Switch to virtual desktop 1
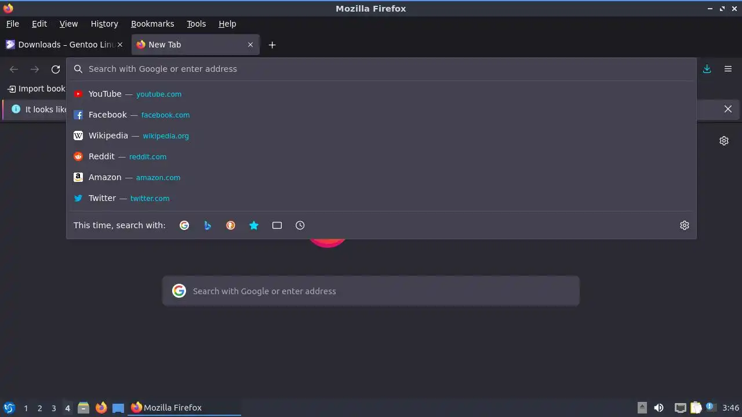Screen dimensions: 742x417 point(26,408)
